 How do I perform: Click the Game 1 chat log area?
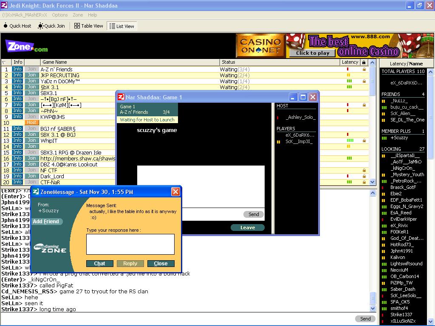point(201,187)
